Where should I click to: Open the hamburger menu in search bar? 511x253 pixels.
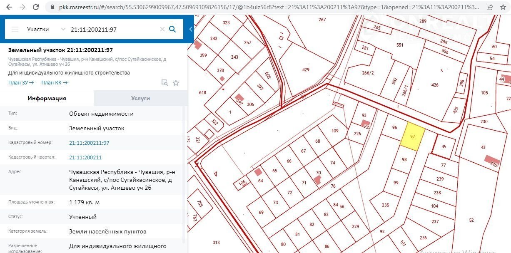(x=15, y=29)
